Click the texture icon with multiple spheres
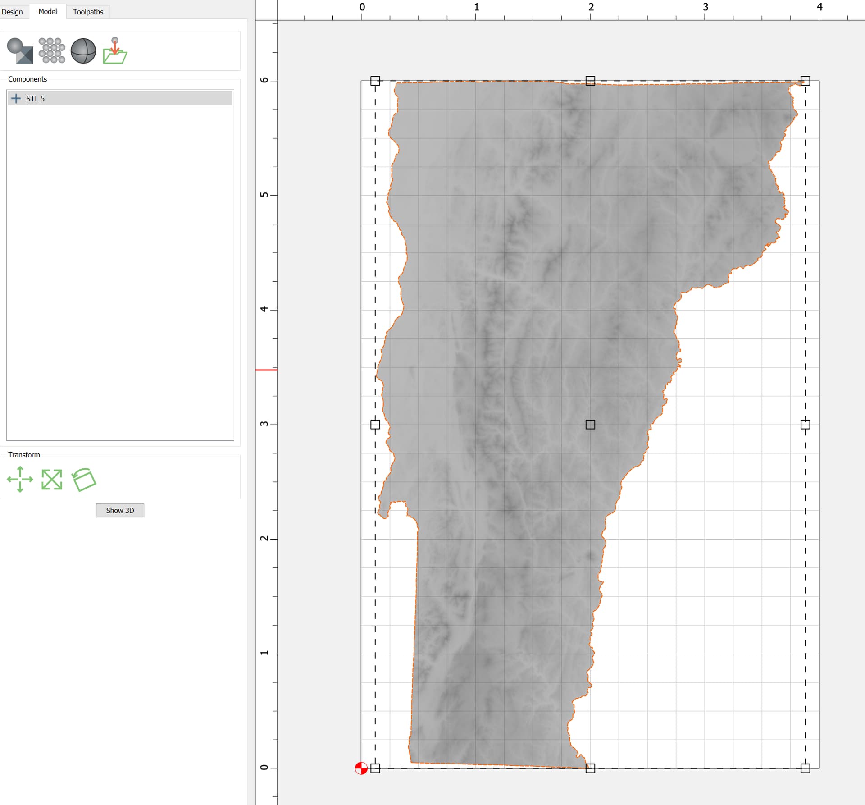865x805 pixels. (x=52, y=50)
